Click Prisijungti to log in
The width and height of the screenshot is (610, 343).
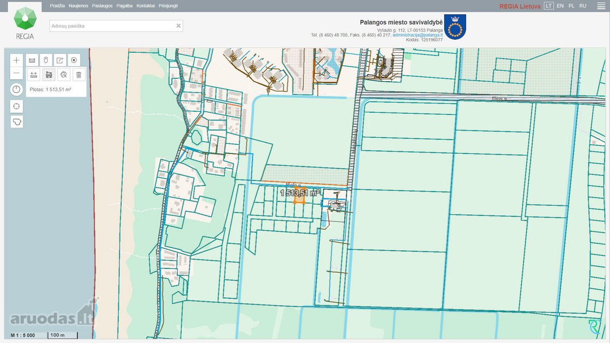(x=168, y=6)
